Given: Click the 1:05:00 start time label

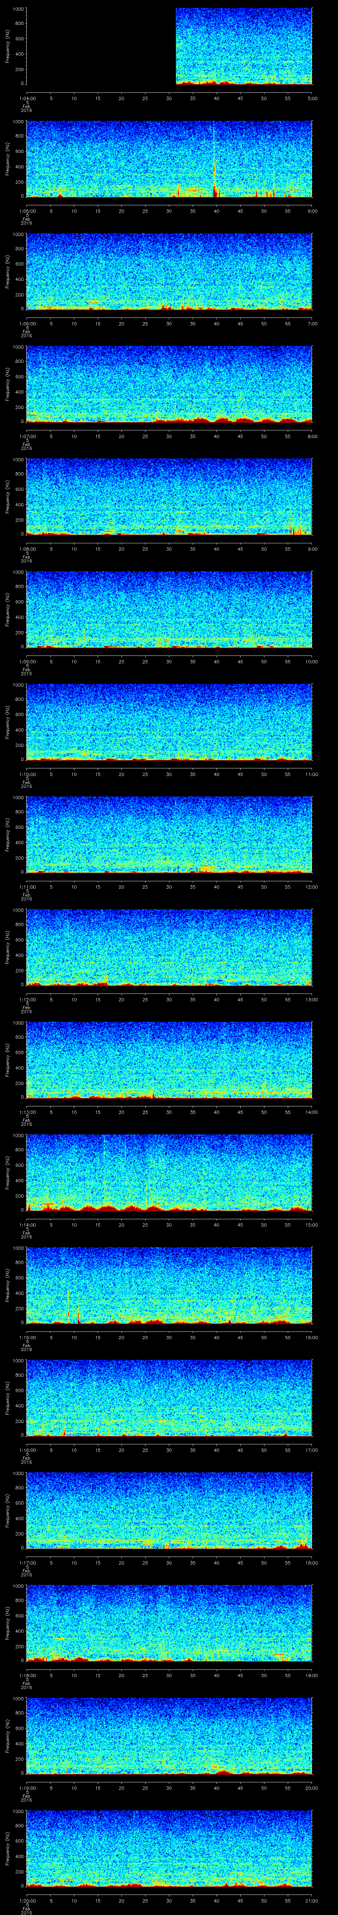Looking at the screenshot, I should (x=27, y=211).
